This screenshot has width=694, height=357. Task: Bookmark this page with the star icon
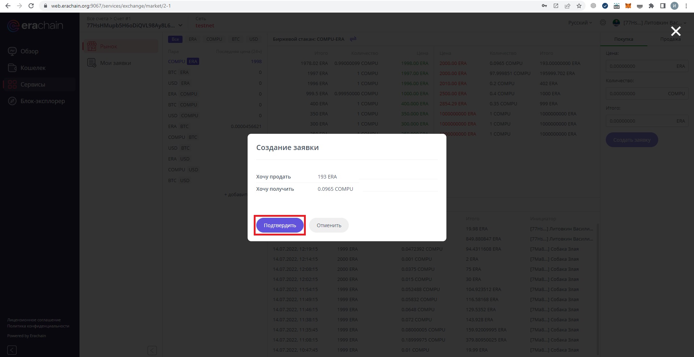tap(579, 6)
